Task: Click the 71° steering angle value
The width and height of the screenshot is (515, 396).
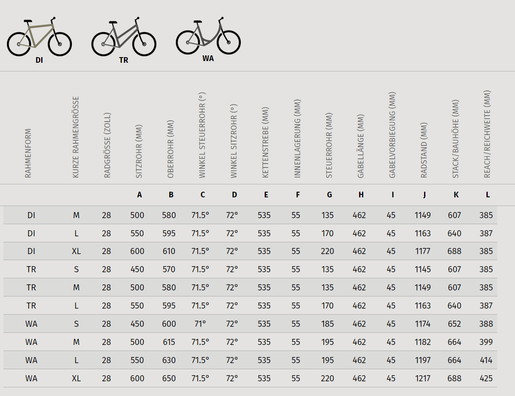Action: [x=200, y=324]
